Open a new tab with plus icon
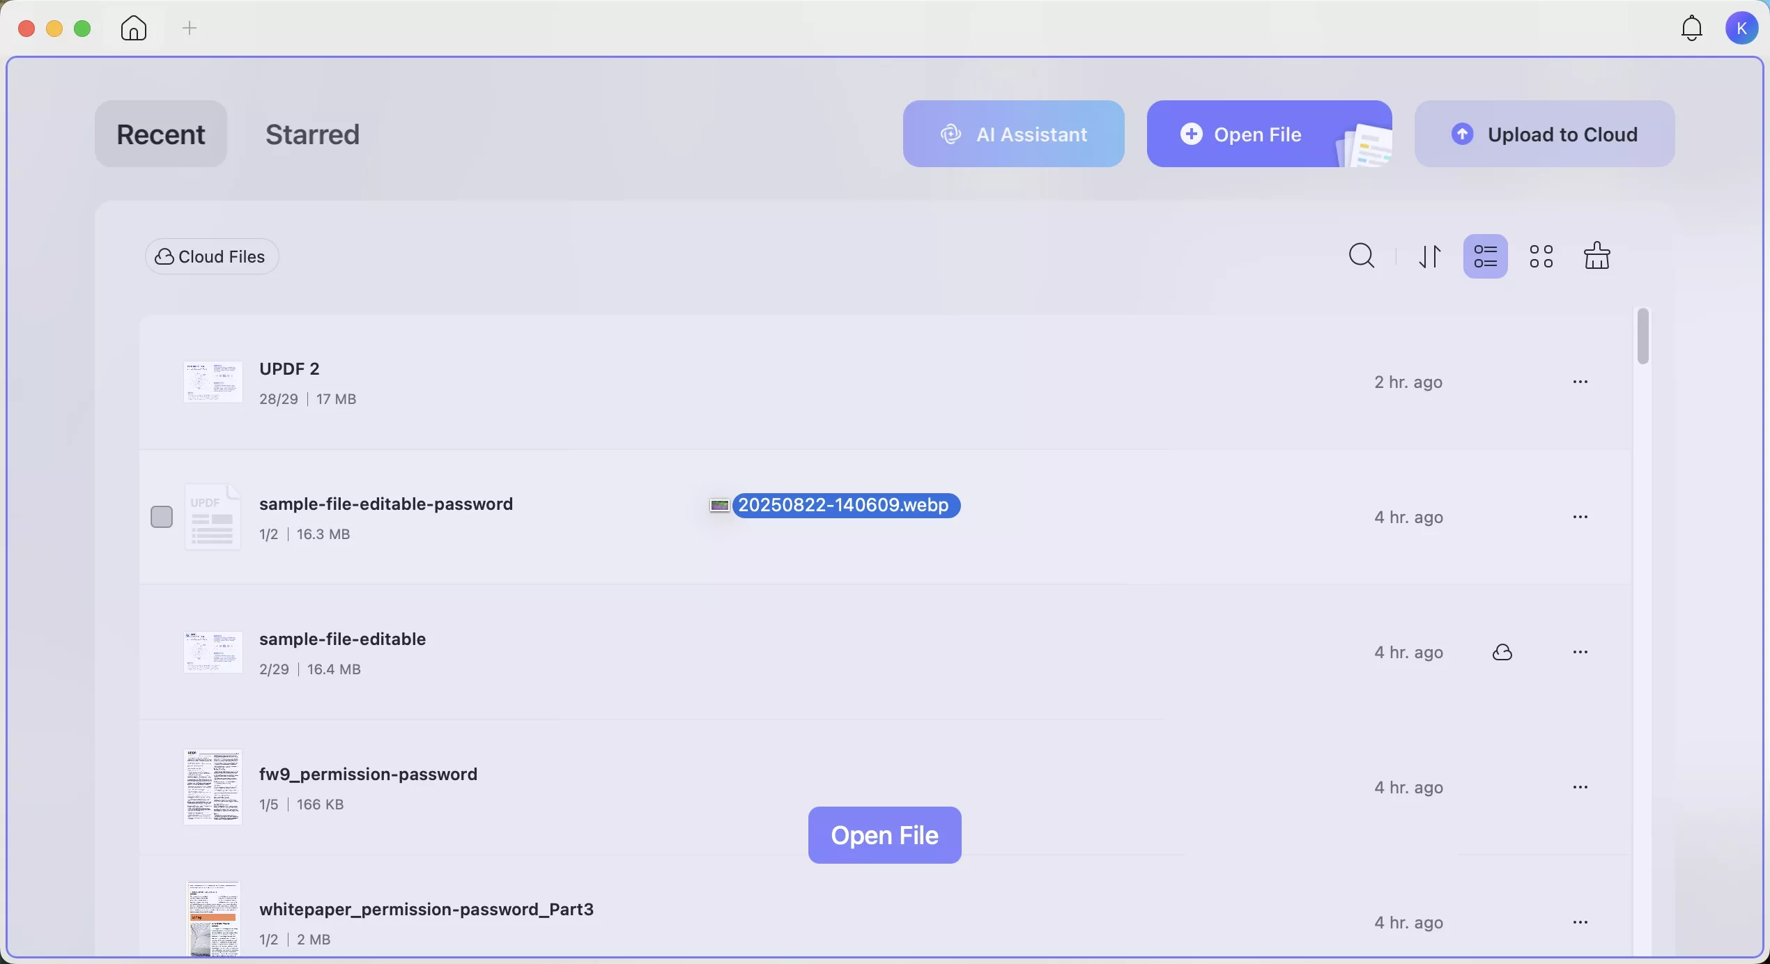 190,29
